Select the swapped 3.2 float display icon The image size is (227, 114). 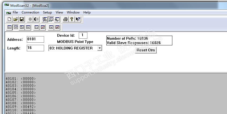click(43, 27)
